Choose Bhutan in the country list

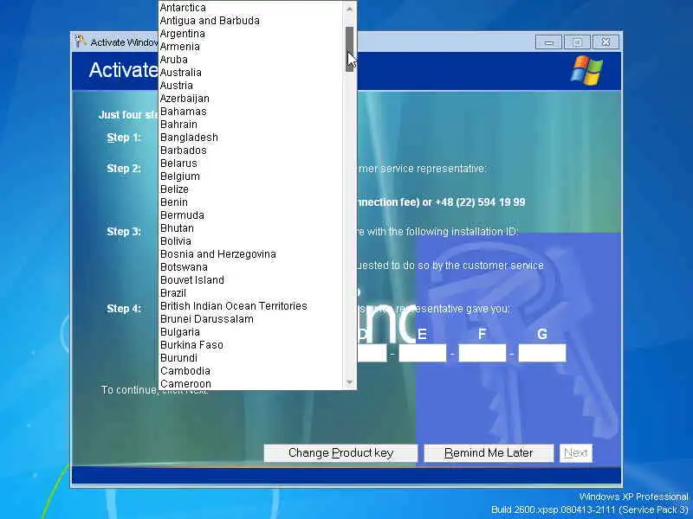coord(250,228)
